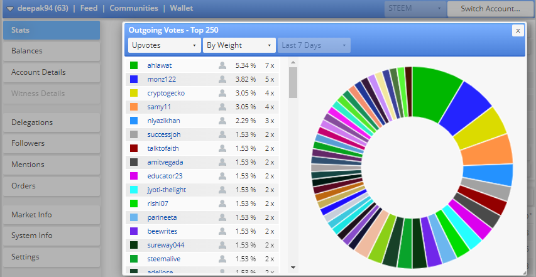Image resolution: width=536 pixels, height=277 pixels.
Task: Open the Followers sidebar tab
Action: pyautogui.click(x=52, y=143)
